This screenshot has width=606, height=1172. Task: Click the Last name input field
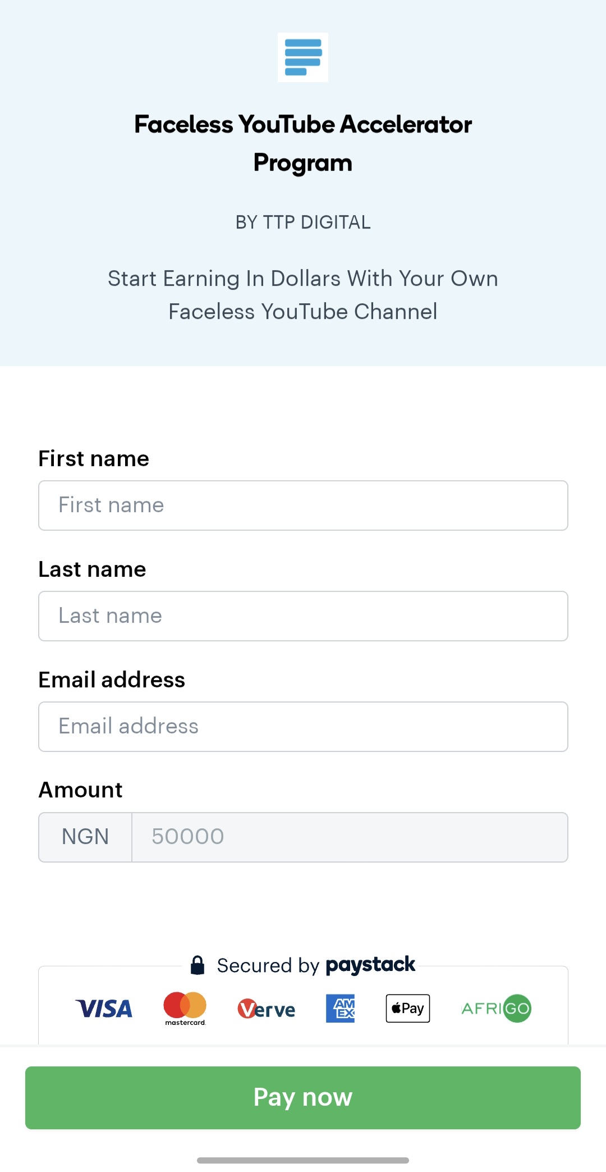tap(303, 615)
